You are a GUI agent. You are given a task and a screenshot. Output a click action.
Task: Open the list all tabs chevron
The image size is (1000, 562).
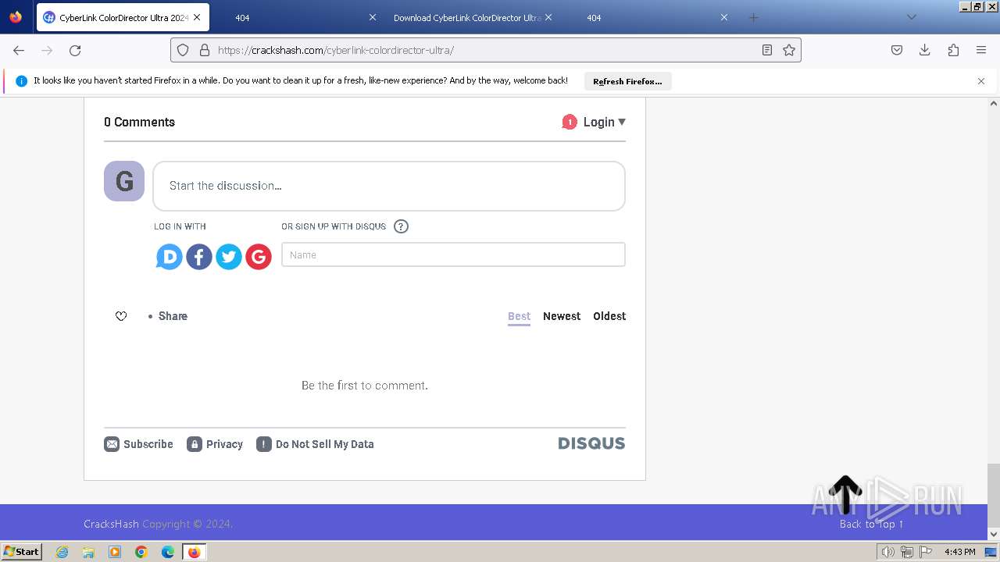[911, 17]
